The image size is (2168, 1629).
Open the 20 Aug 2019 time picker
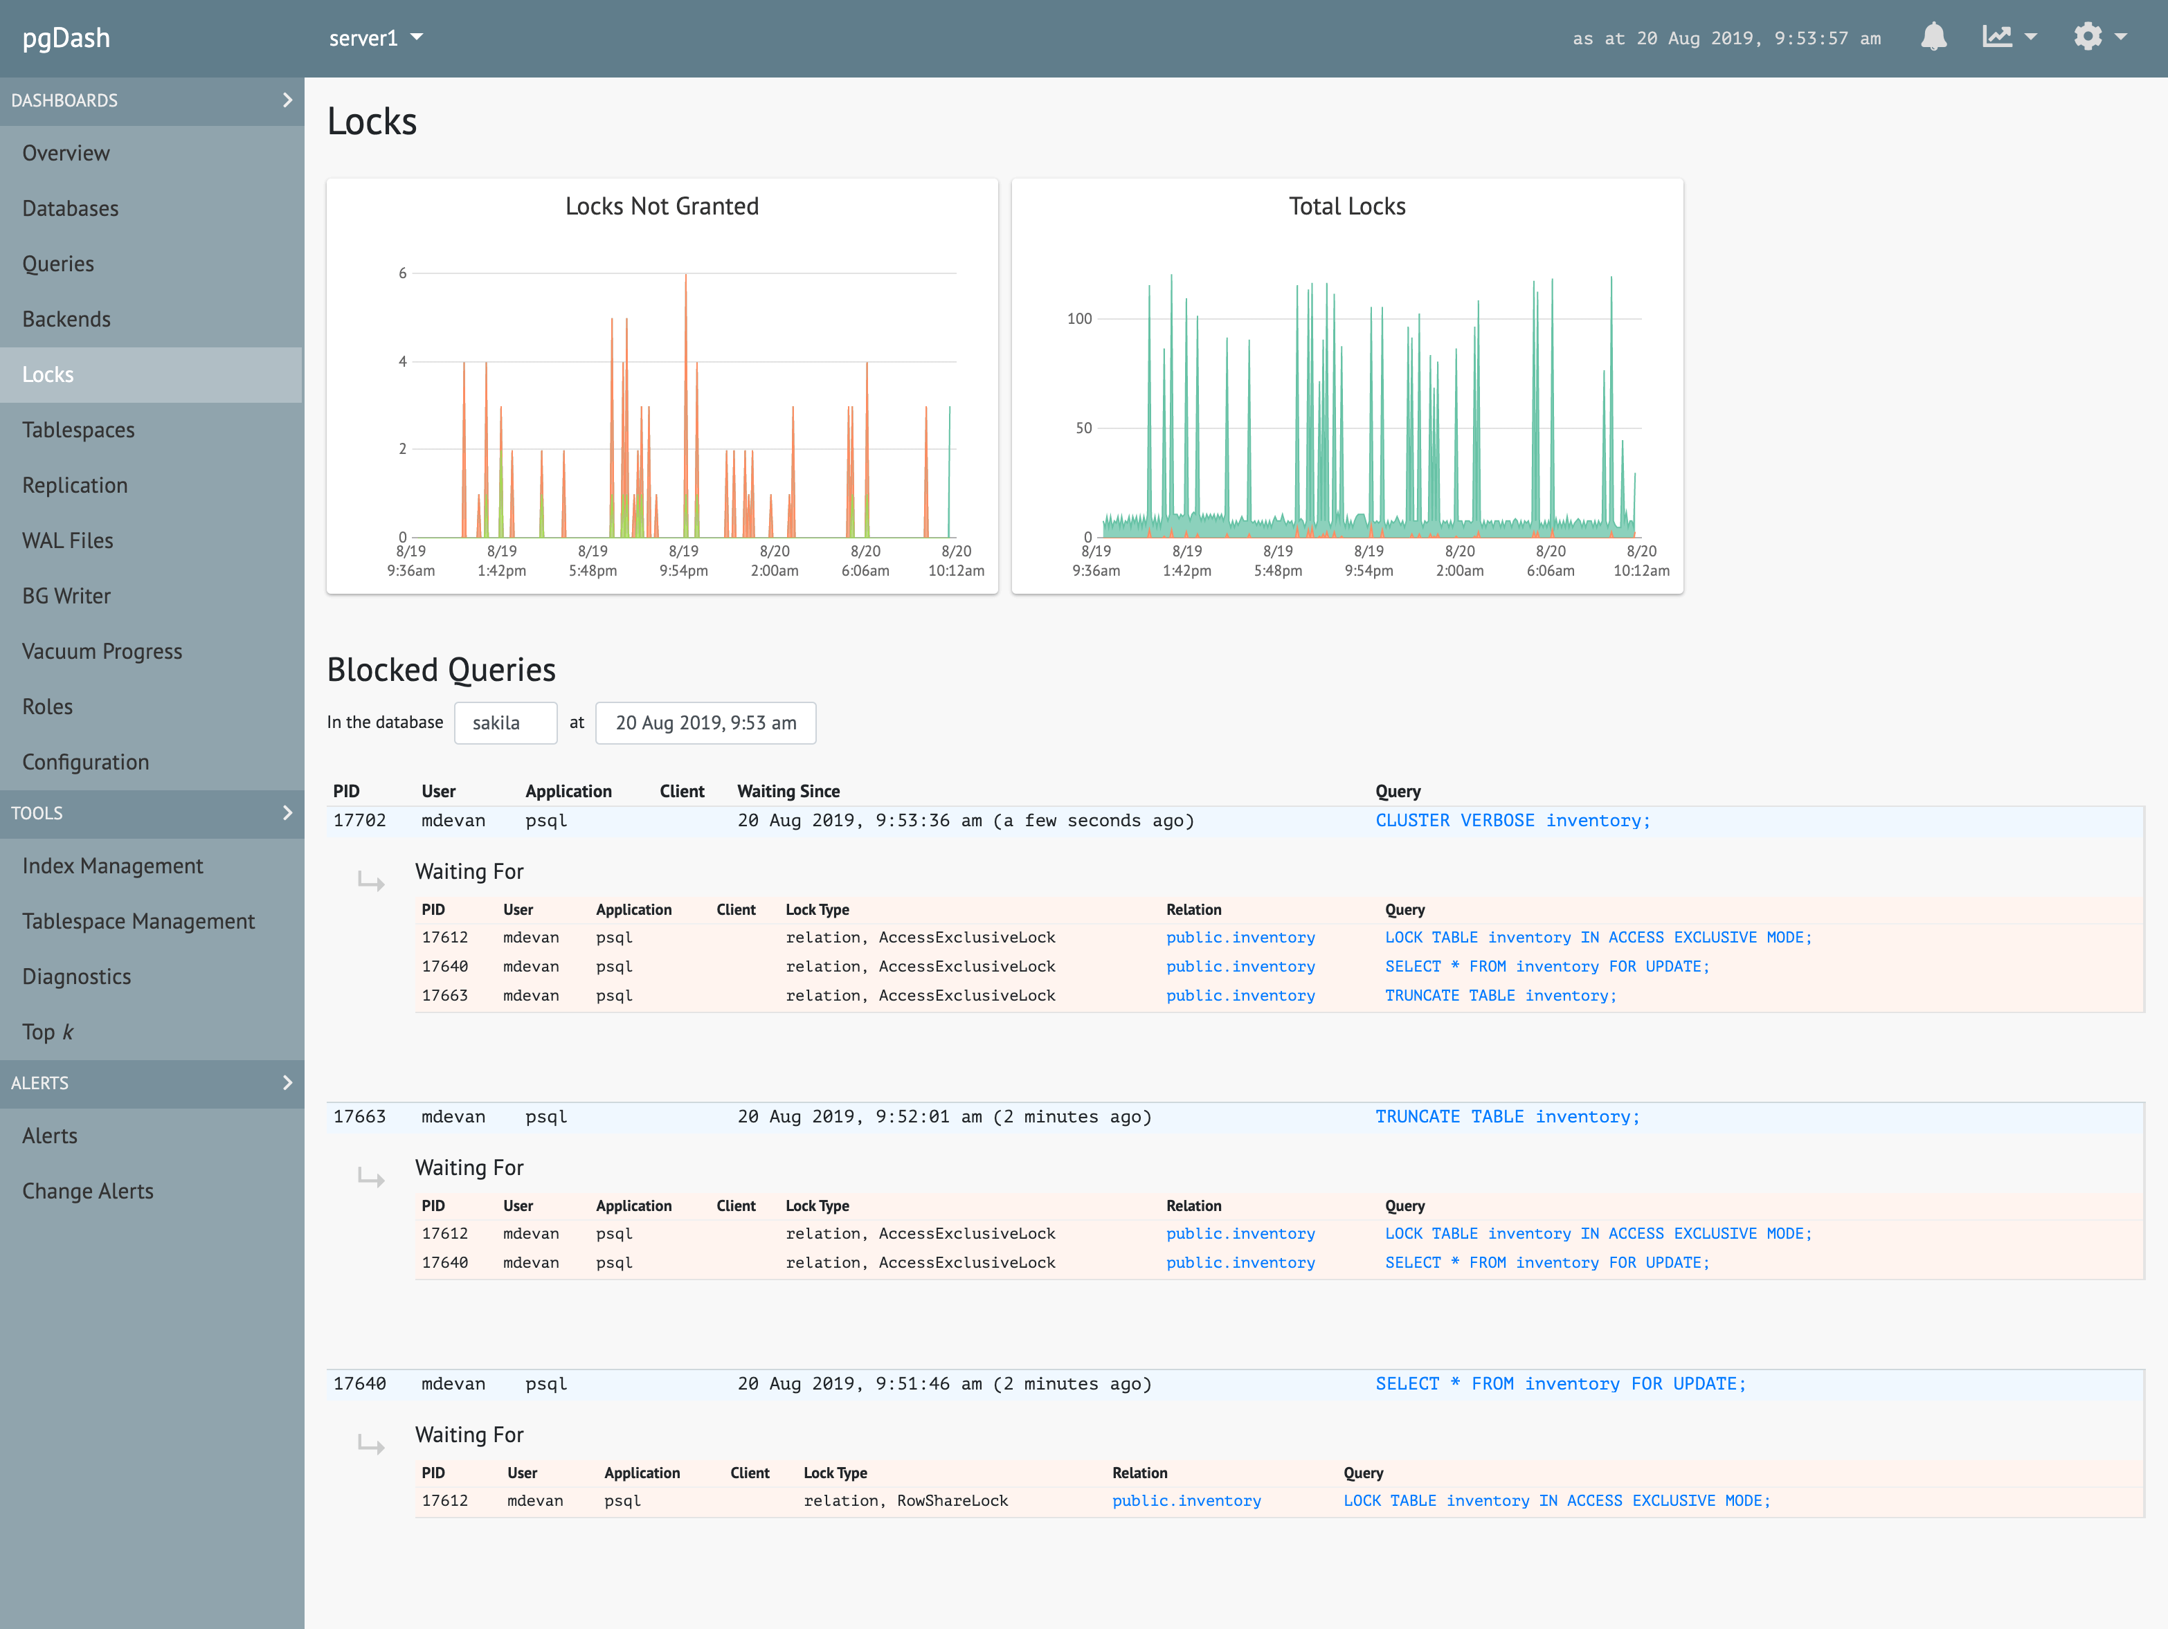[705, 723]
